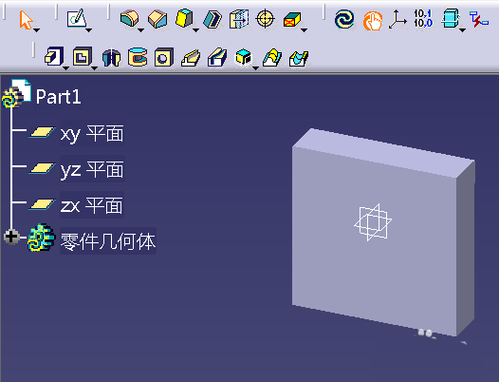Click the Update All spiral icon
Viewport: 499px width, 382px height.
pyautogui.click(x=344, y=19)
